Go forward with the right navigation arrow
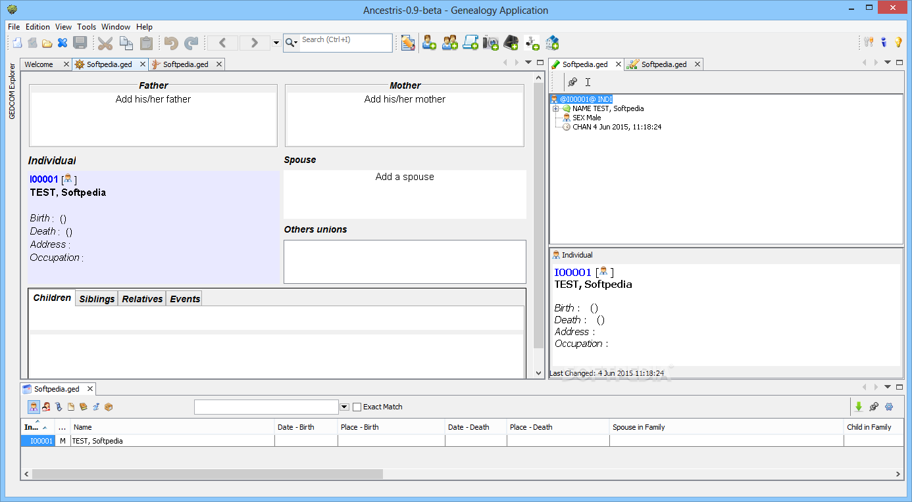The width and height of the screenshot is (912, 502). click(255, 43)
